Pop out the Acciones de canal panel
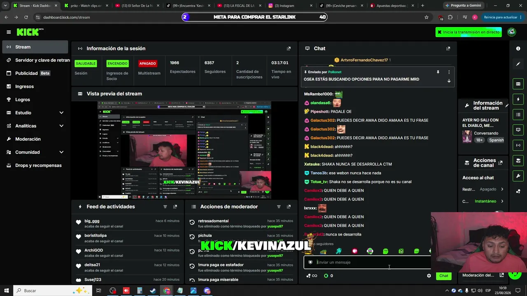 500,163
